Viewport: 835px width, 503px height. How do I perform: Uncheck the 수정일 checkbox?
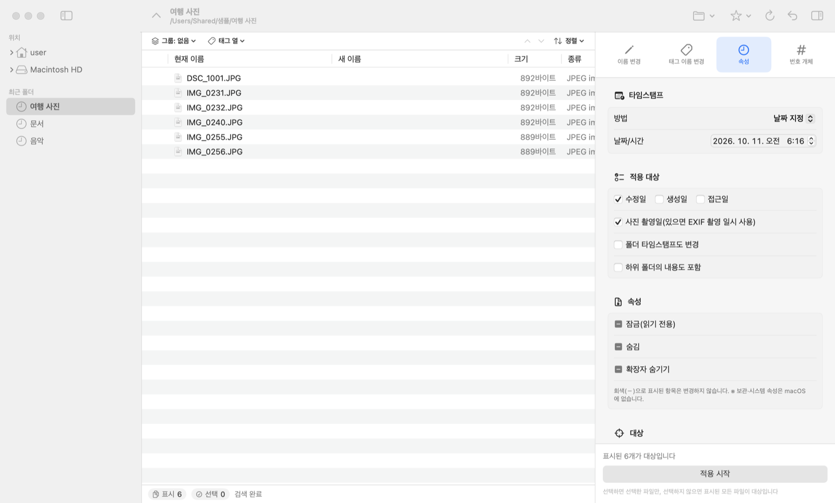tap(618, 199)
